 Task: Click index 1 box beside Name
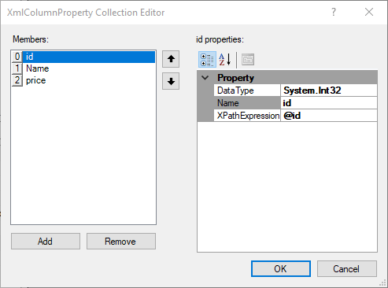coord(17,68)
